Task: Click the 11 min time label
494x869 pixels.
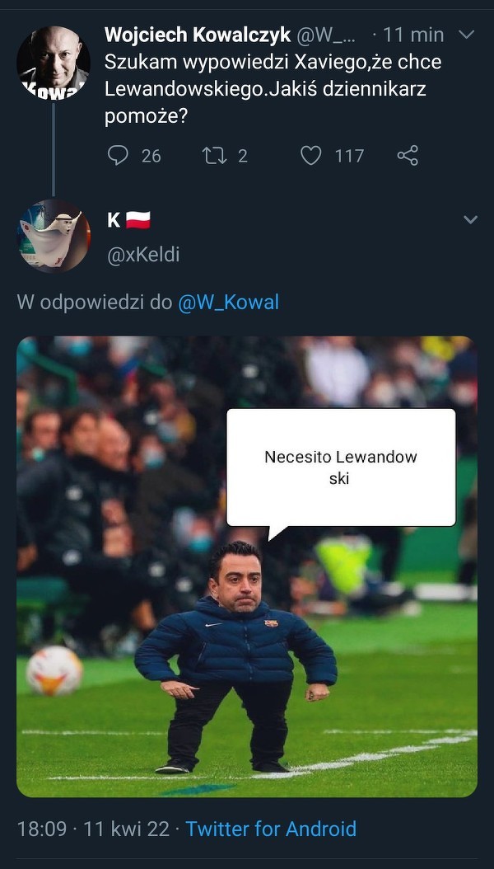Action: tap(413, 35)
